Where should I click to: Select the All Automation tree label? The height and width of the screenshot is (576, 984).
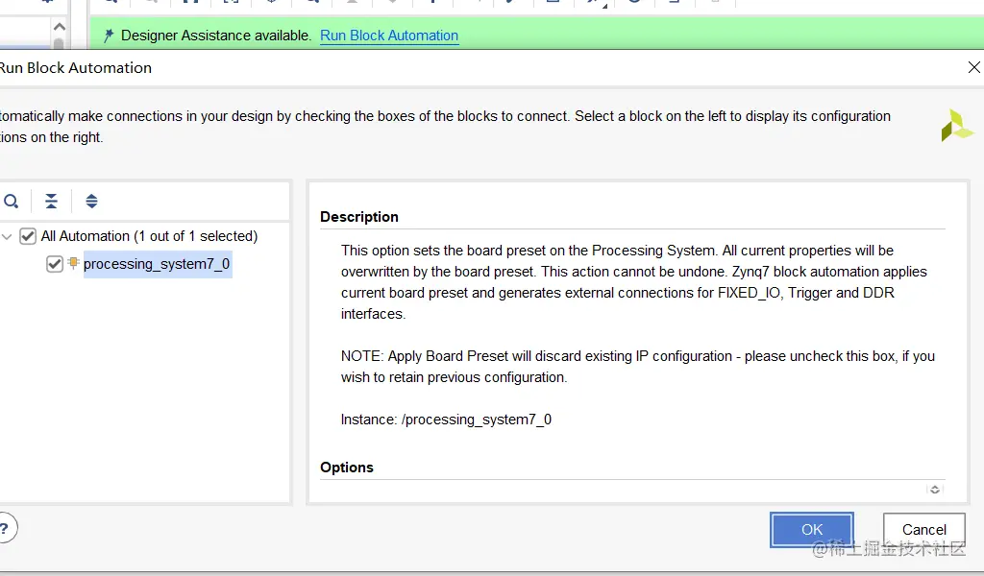click(x=149, y=236)
